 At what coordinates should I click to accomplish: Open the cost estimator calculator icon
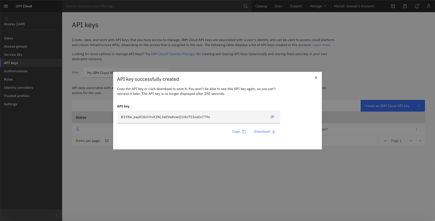405,6
